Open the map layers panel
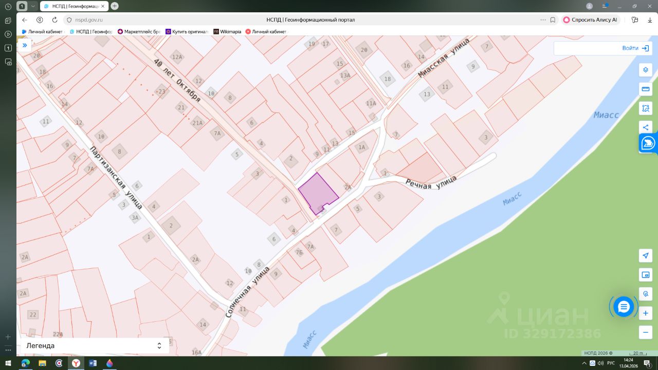 [646, 70]
